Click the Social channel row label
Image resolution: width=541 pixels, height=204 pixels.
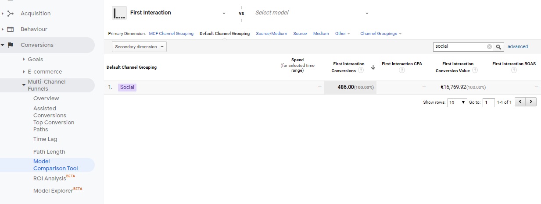click(x=127, y=87)
